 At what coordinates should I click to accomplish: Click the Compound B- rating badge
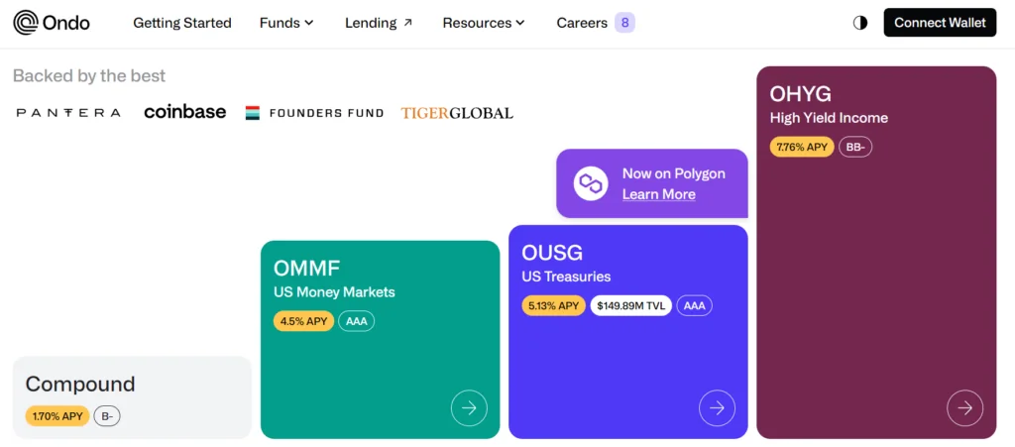click(x=107, y=416)
